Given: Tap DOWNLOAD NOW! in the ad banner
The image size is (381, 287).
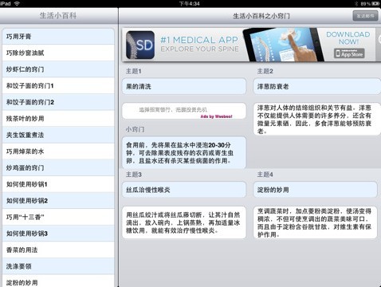Looking at the screenshot, I should tap(348, 38).
